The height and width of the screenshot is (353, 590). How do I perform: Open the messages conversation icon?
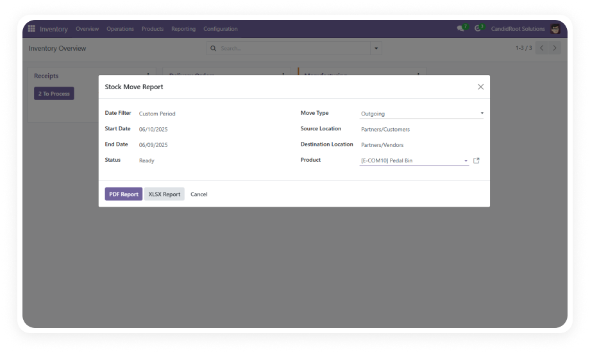pos(460,29)
